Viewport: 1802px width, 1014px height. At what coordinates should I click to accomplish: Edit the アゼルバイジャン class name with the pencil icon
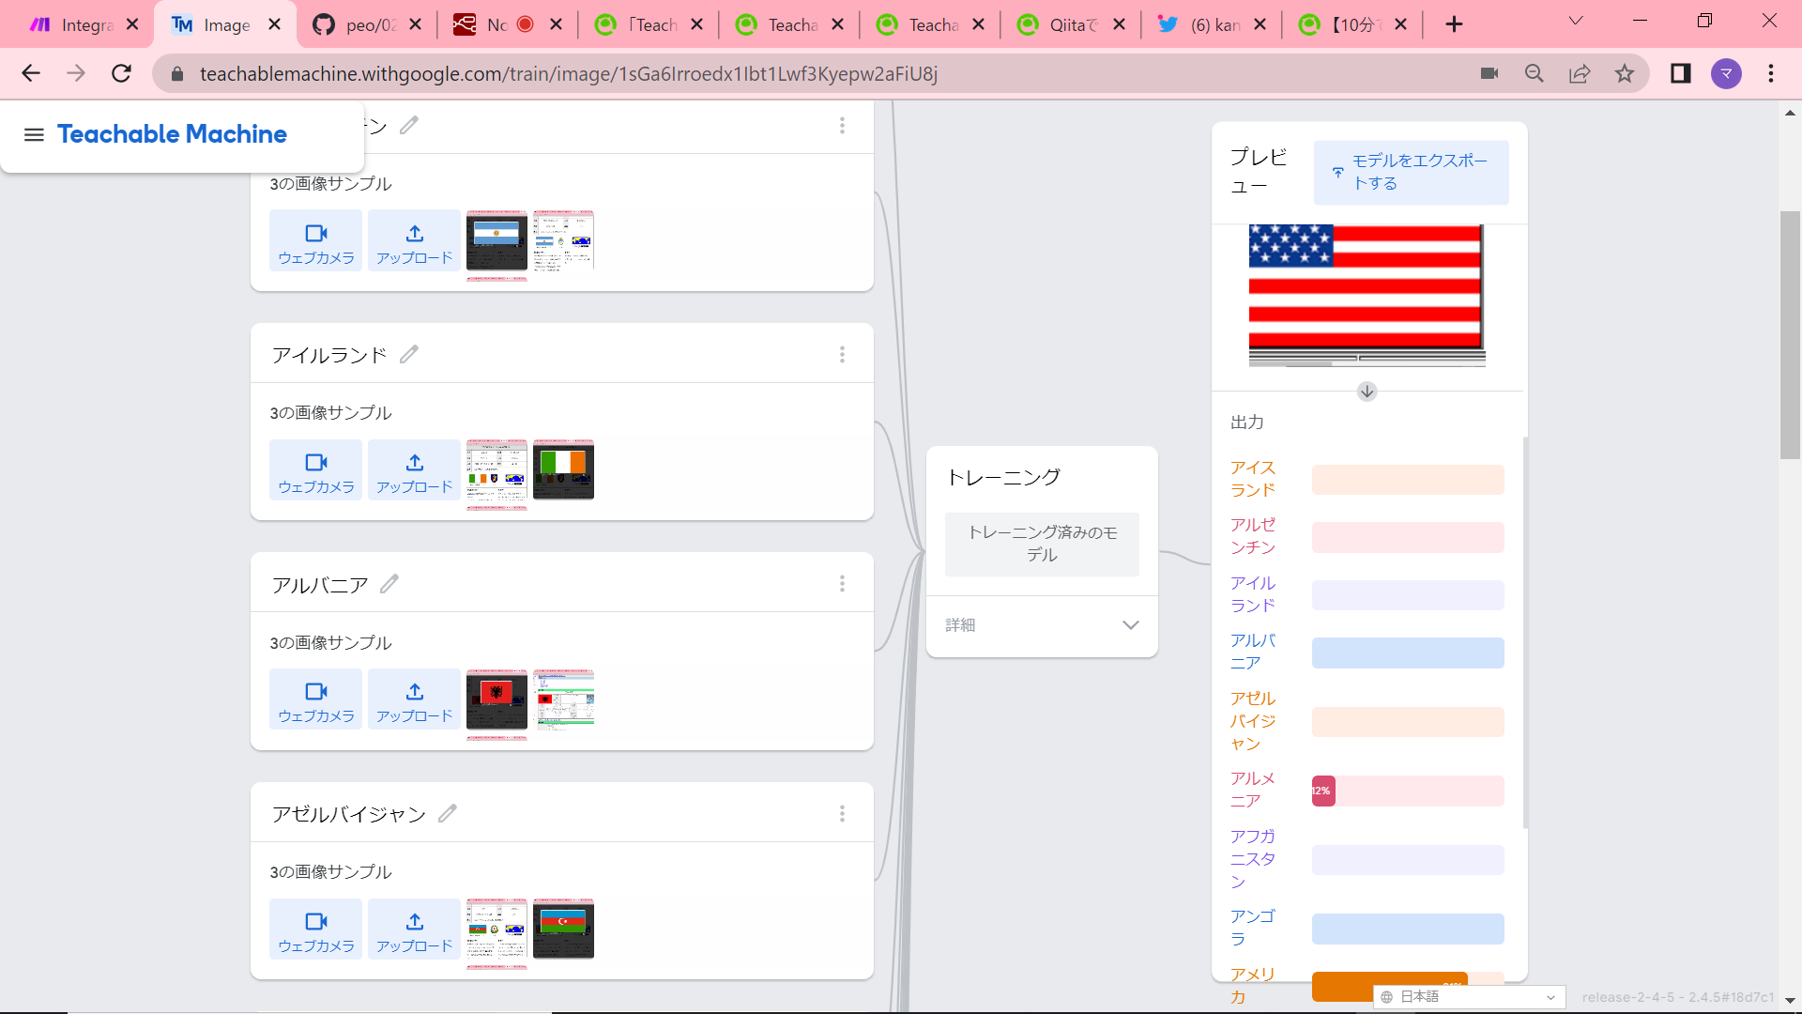pyautogui.click(x=450, y=813)
